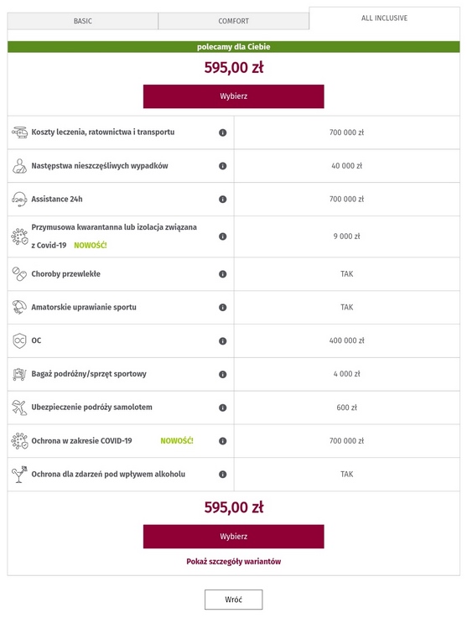The image size is (467, 644).
Task: Switch to the COMFORT tab
Action: pyautogui.click(x=233, y=21)
